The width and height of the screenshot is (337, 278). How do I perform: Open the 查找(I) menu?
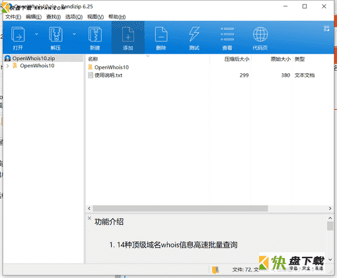[54, 17]
